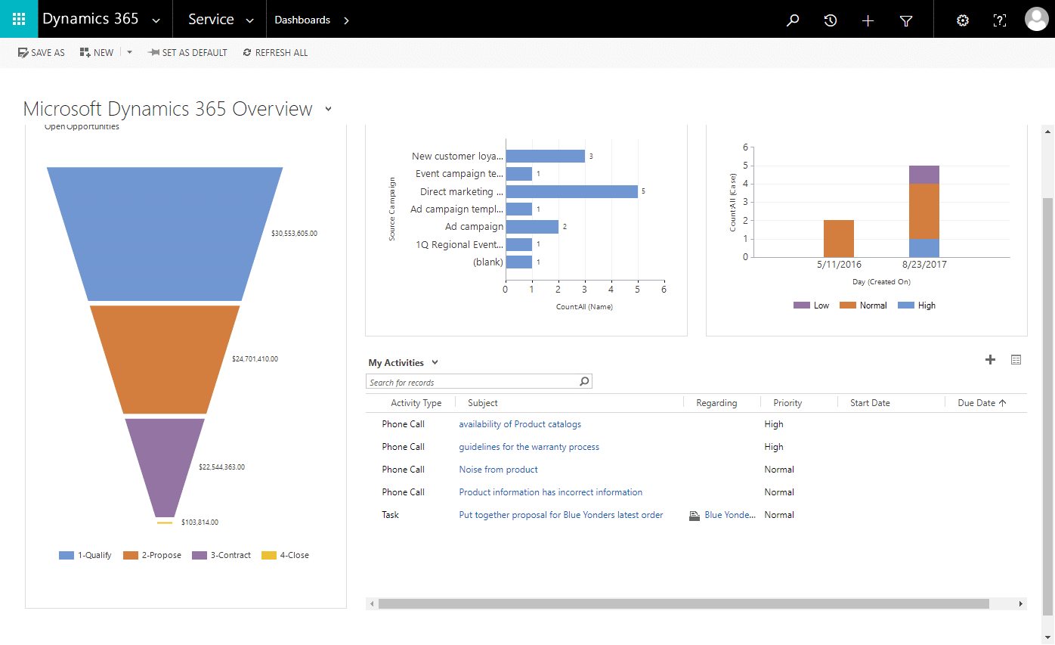Sort by Activity Type column header
This screenshot has height=645, width=1055.
click(416, 403)
